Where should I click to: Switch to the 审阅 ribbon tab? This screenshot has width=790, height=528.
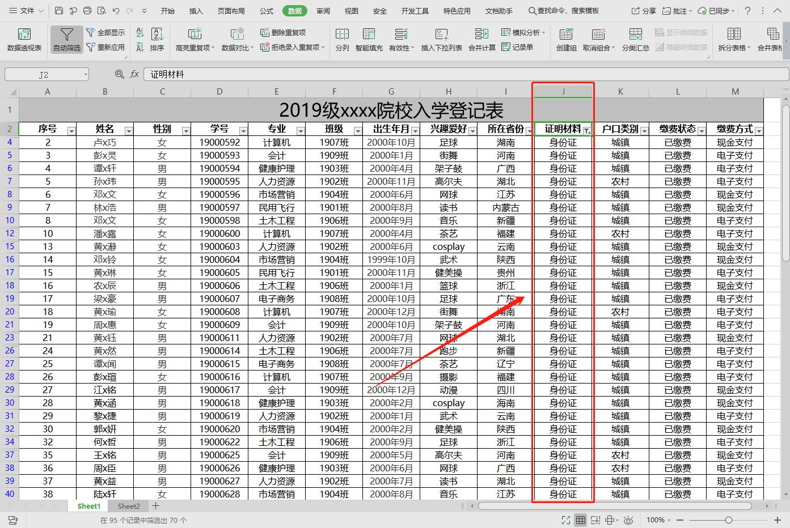pyautogui.click(x=323, y=10)
